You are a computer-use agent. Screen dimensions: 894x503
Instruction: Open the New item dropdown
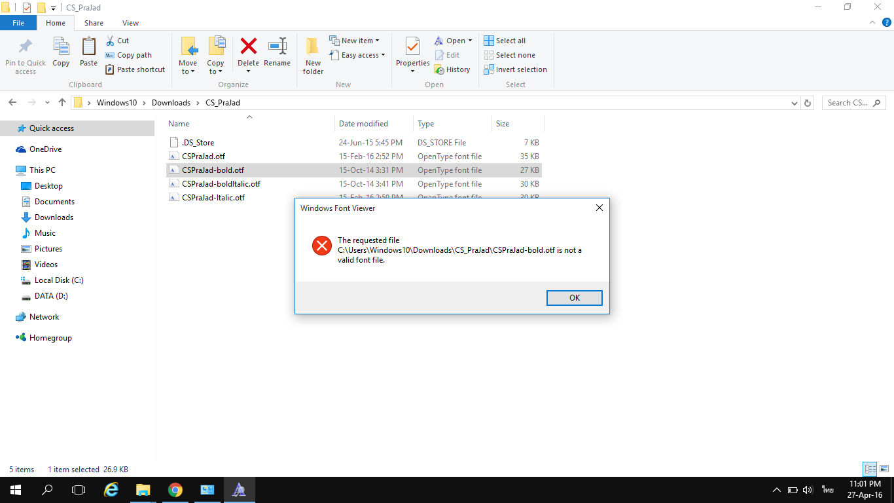(354, 41)
